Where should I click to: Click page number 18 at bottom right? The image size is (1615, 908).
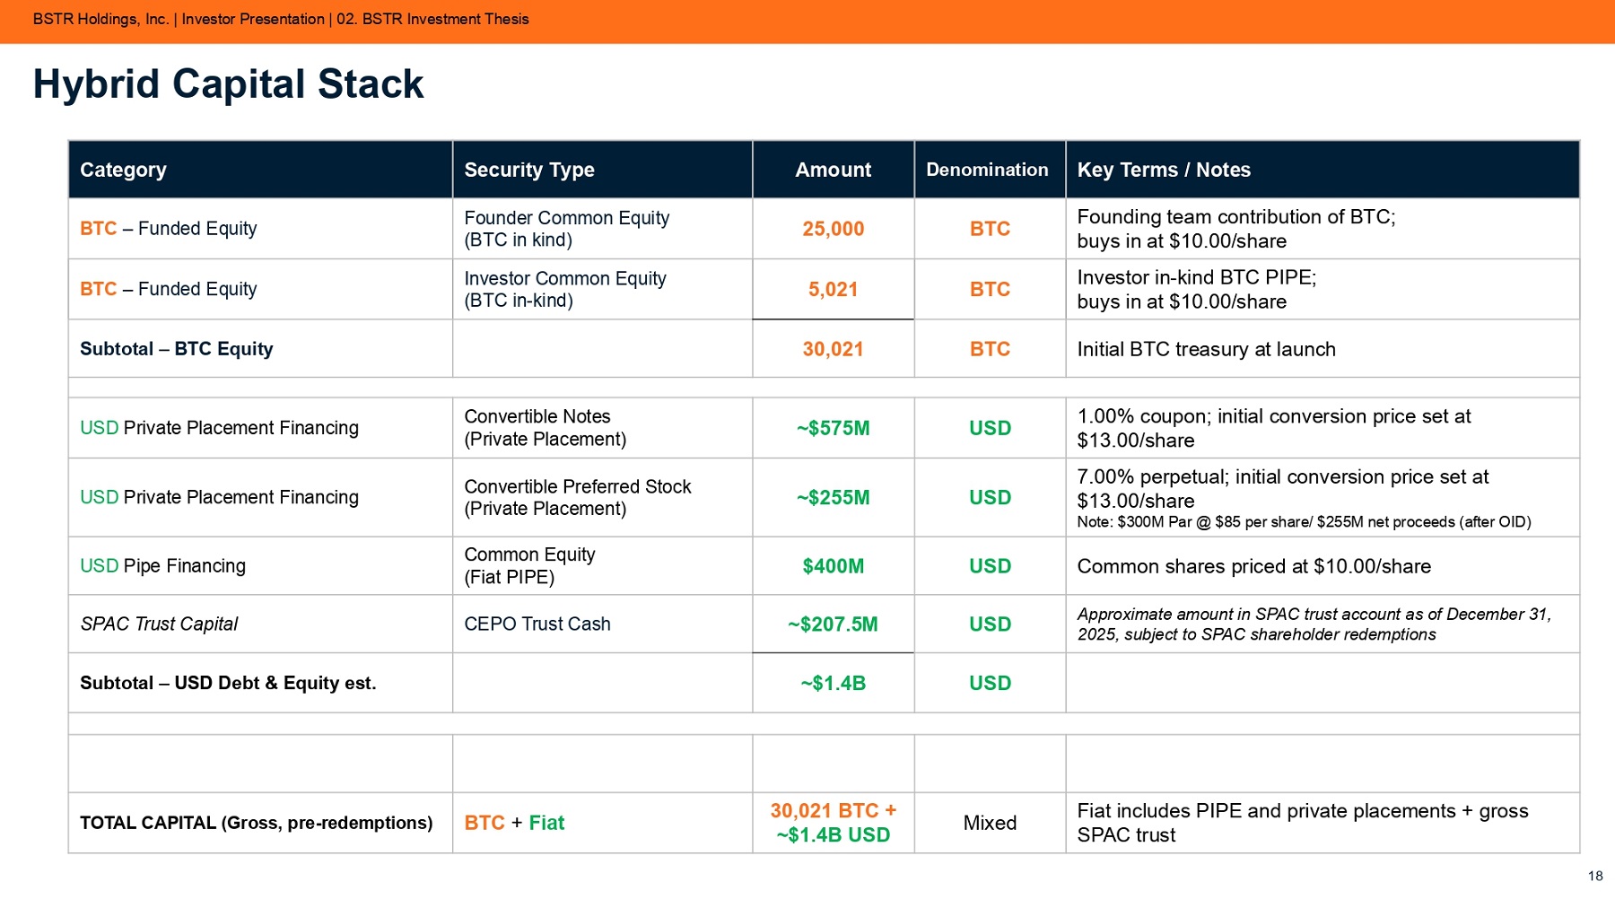click(x=1594, y=876)
